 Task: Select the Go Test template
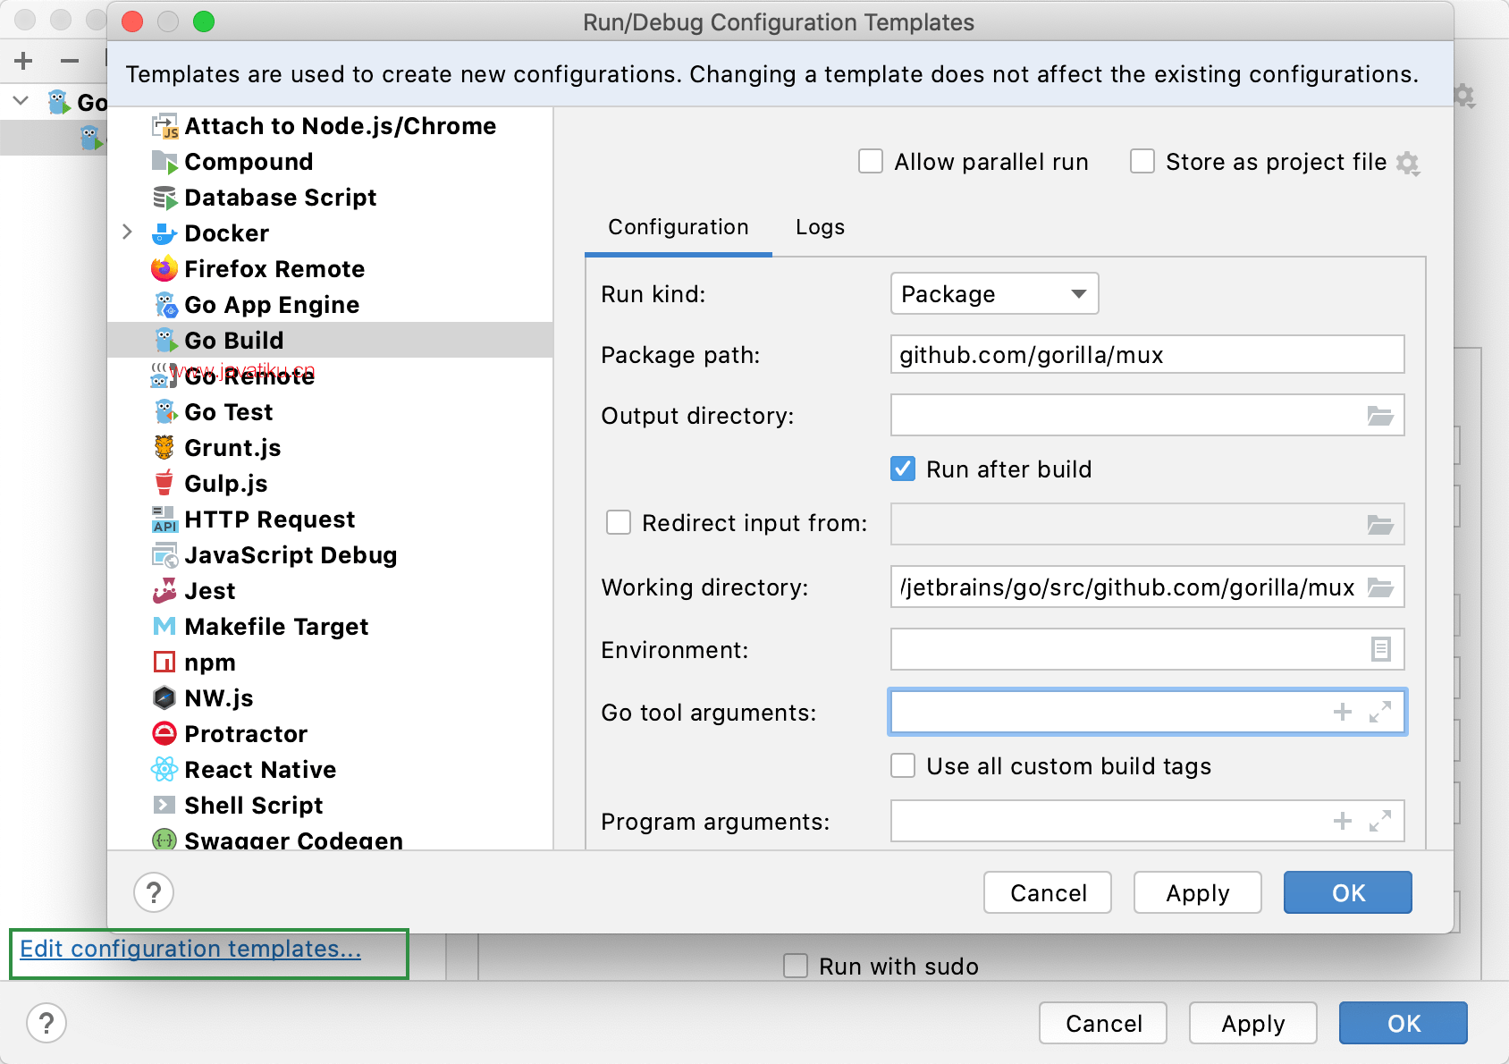pyautogui.click(x=330, y=412)
